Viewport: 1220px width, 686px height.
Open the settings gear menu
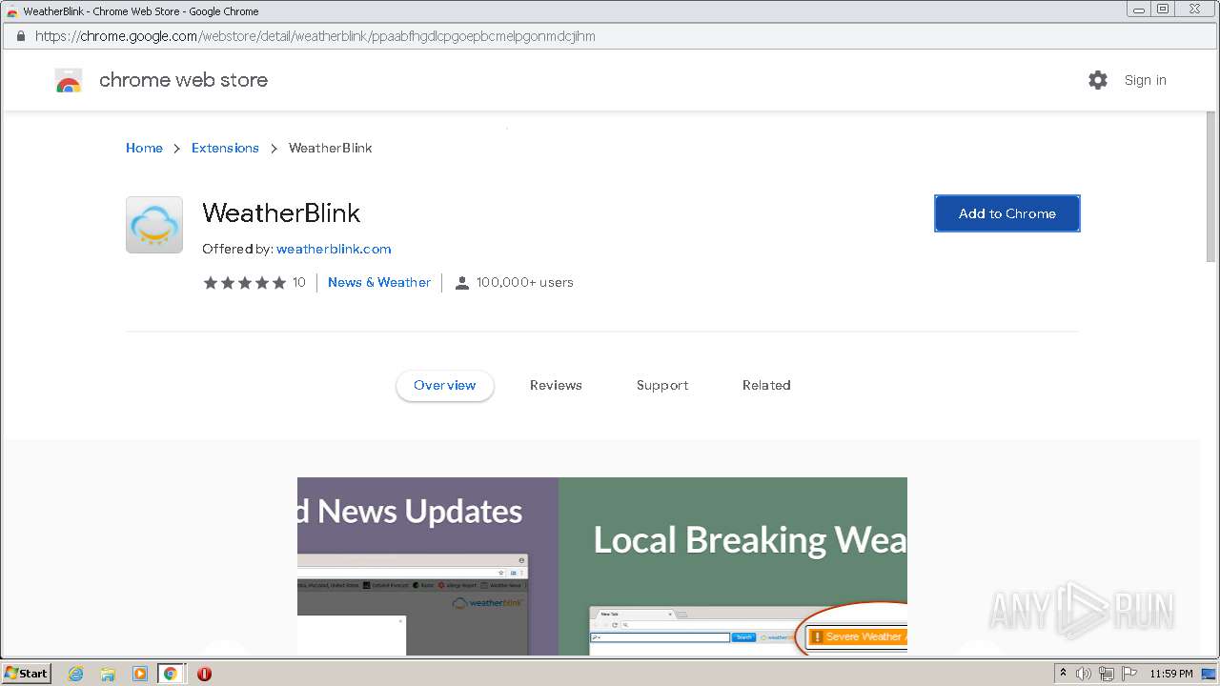(x=1098, y=80)
